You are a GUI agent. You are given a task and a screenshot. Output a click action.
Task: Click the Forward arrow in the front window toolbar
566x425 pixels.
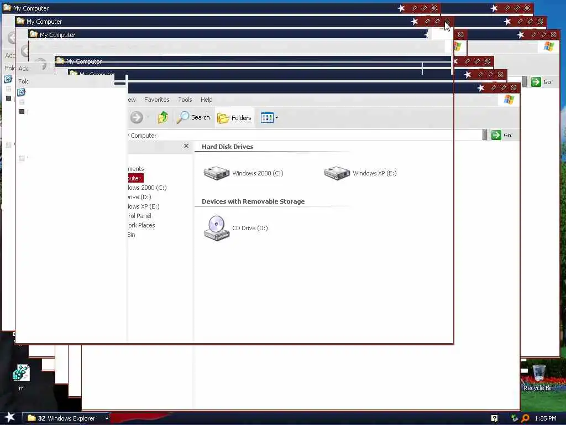(x=137, y=117)
